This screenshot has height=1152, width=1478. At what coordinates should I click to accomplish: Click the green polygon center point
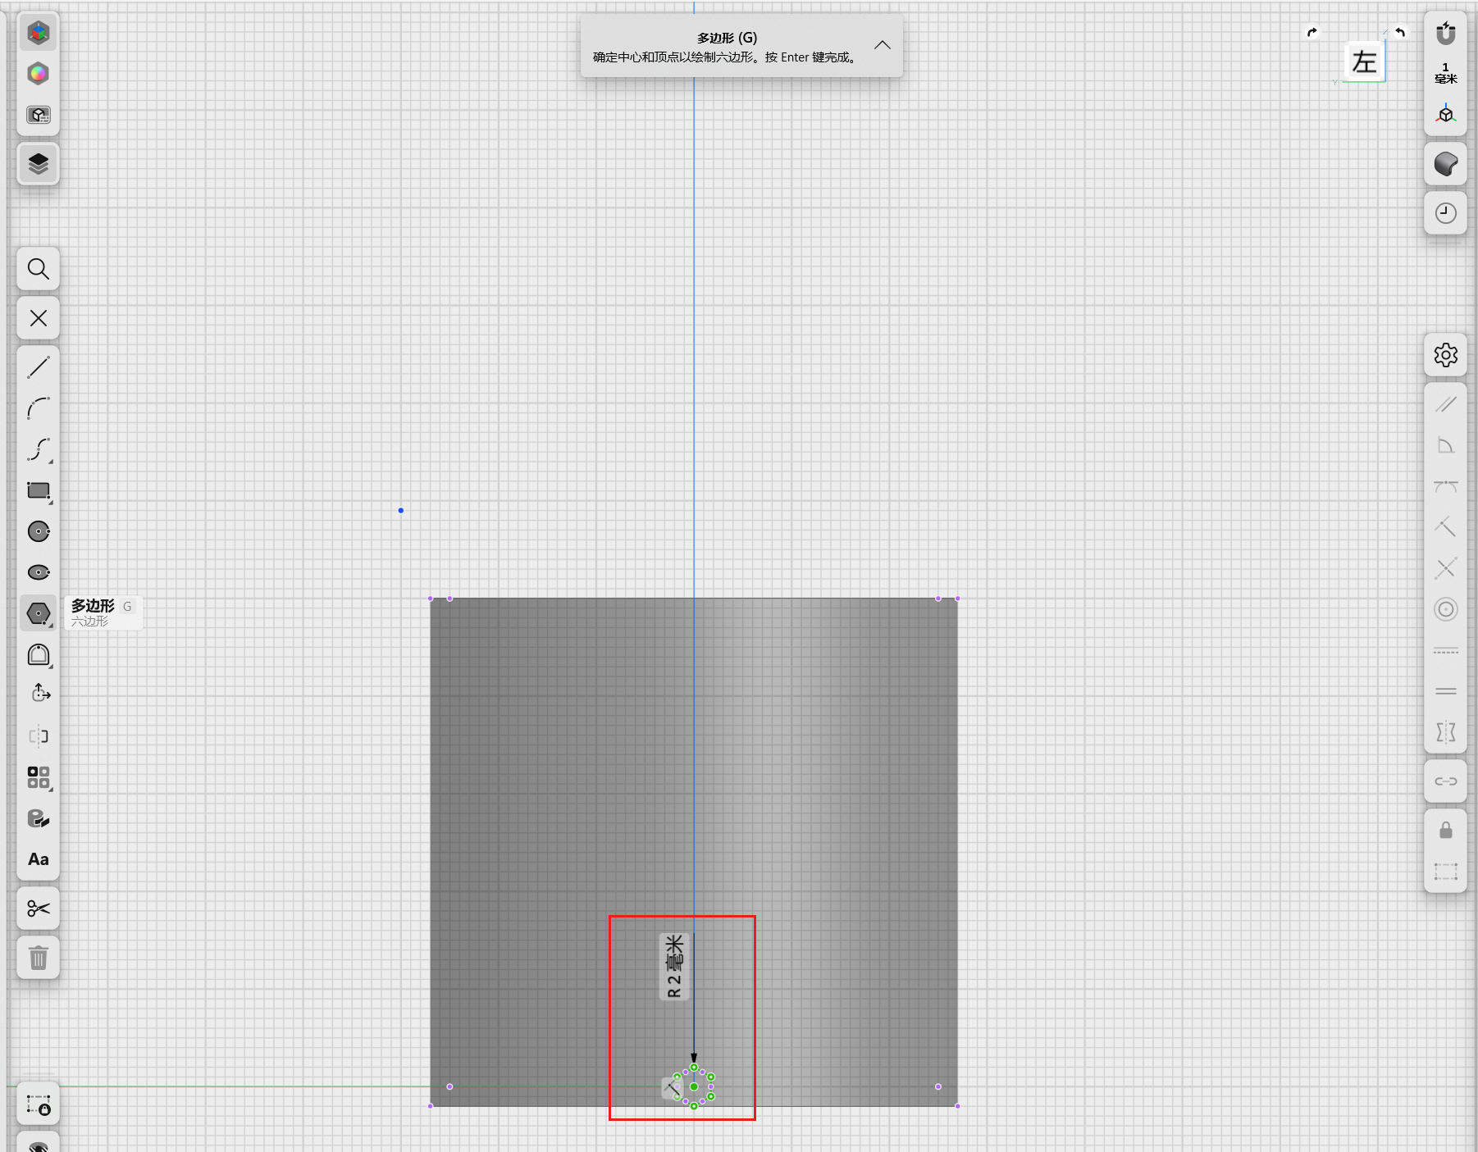(x=694, y=1086)
